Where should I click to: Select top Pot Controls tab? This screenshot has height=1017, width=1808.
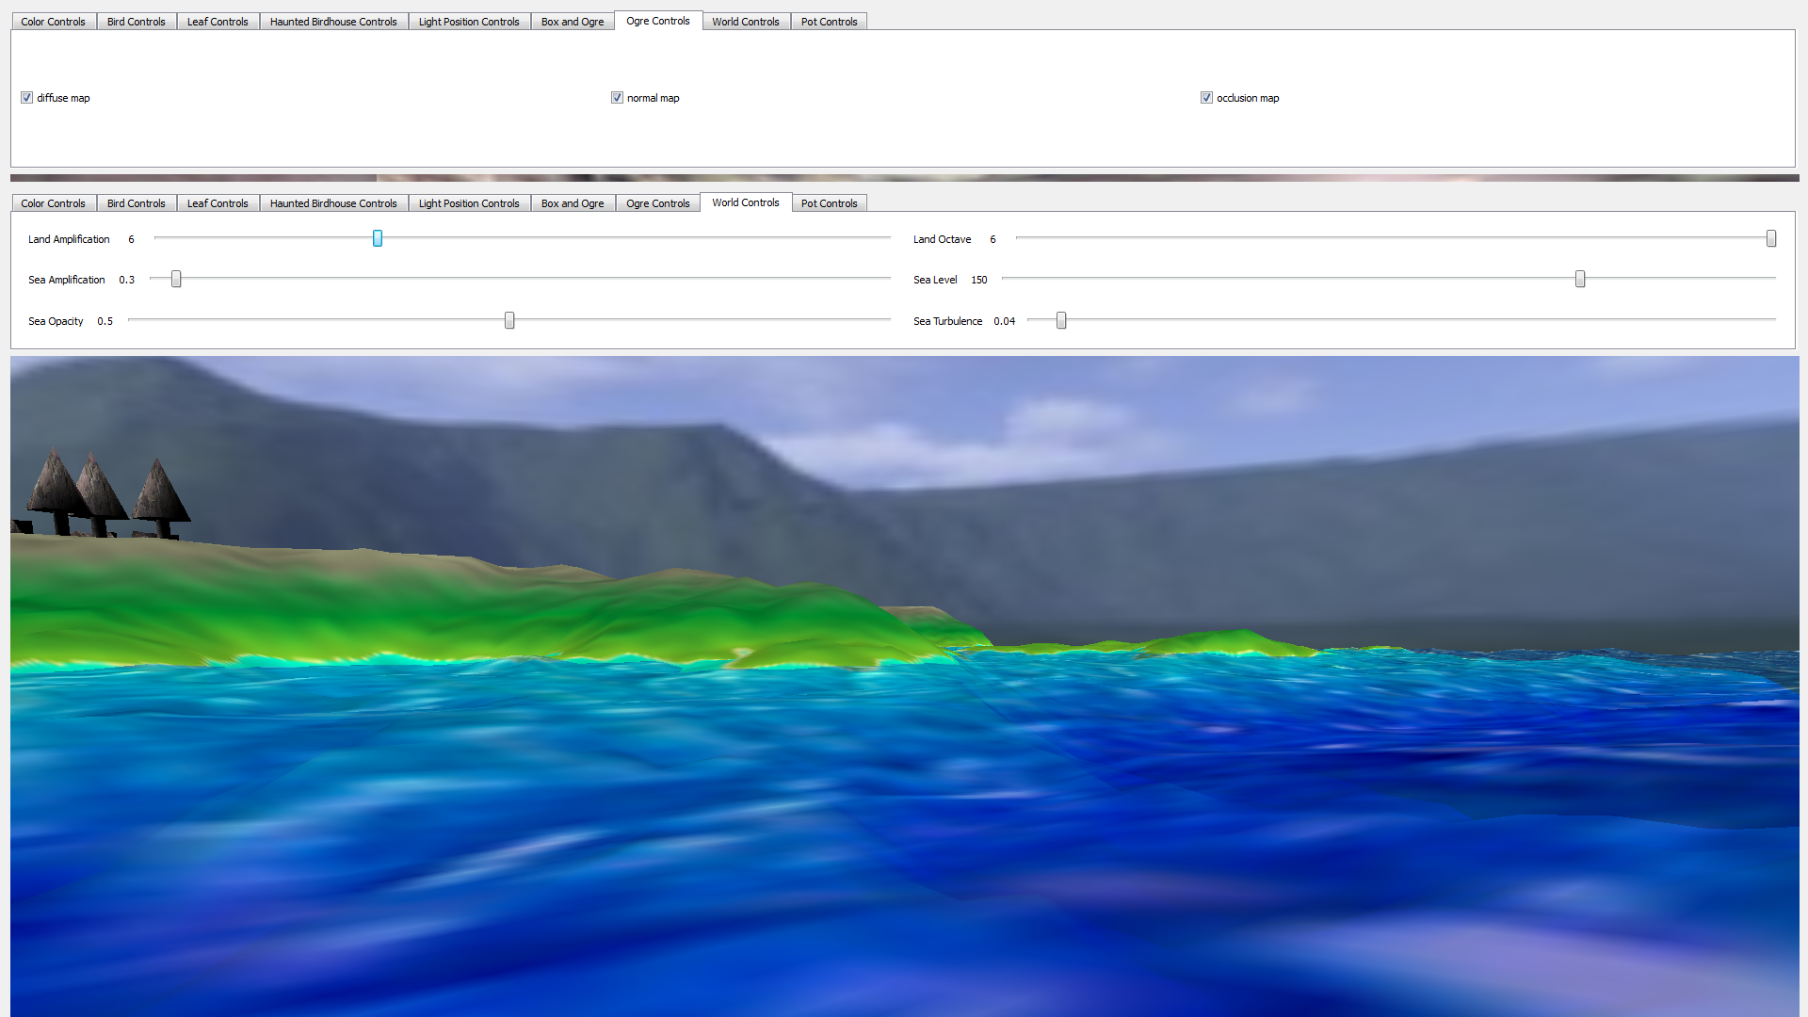coord(829,22)
